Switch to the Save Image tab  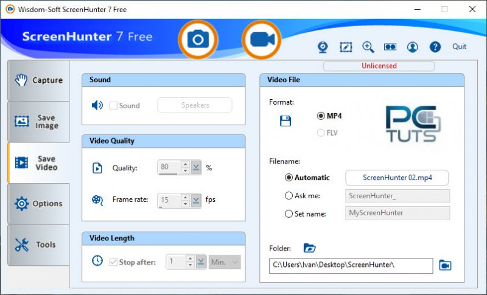pyautogui.click(x=38, y=122)
